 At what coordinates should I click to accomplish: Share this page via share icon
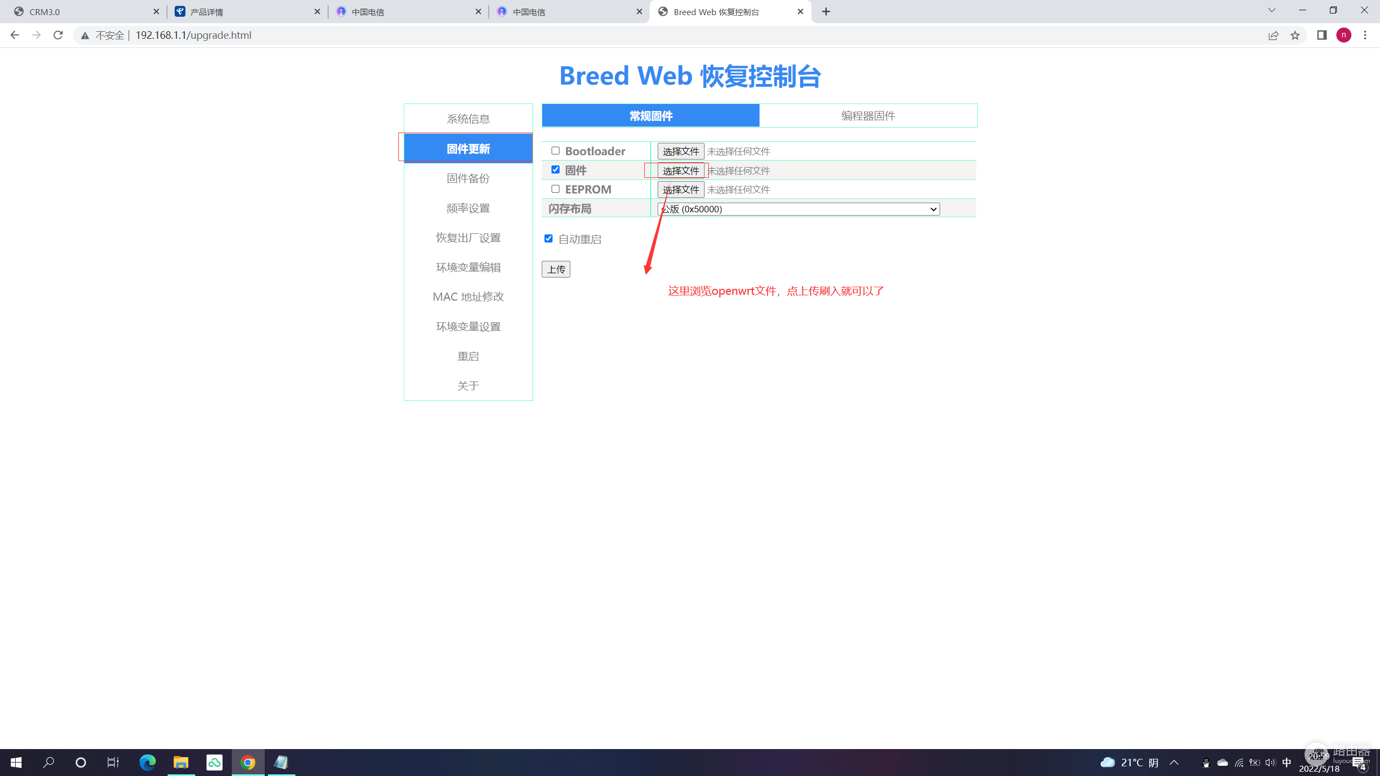point(1273,36)
